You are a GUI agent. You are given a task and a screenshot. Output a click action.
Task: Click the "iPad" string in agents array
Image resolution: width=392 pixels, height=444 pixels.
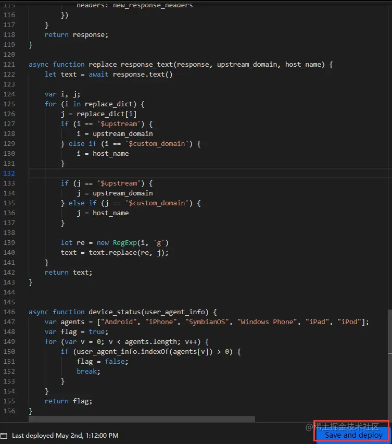coord(317,322)
